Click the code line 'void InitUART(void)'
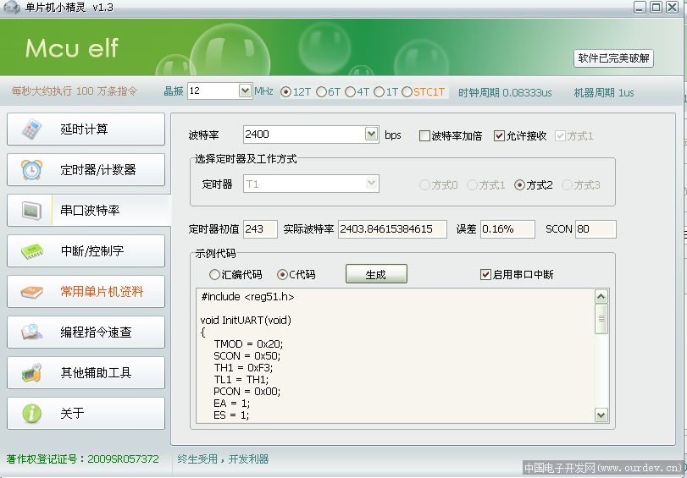Viewport: 687px width, 478px height. 246,320
